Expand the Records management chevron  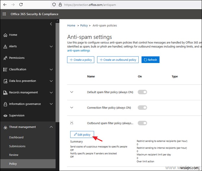pyautogui.click(x=51, y=93)
